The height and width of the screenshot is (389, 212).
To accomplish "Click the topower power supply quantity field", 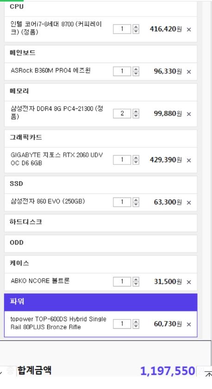I will (x=122, y=324).
